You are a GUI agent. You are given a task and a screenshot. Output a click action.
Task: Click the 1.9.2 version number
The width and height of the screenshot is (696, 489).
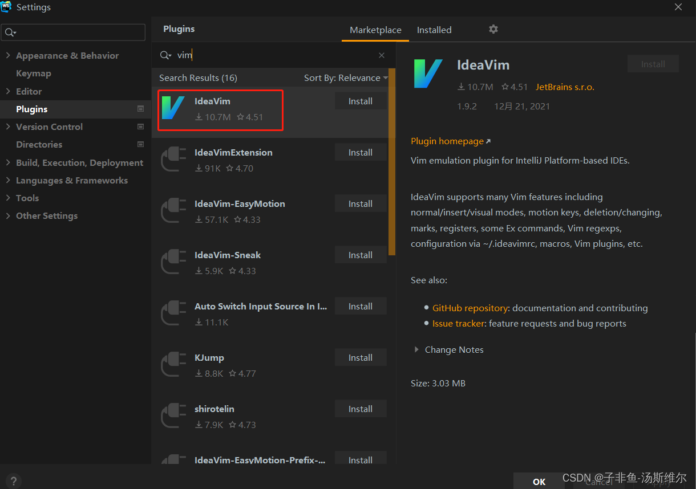tap(467, 106)
